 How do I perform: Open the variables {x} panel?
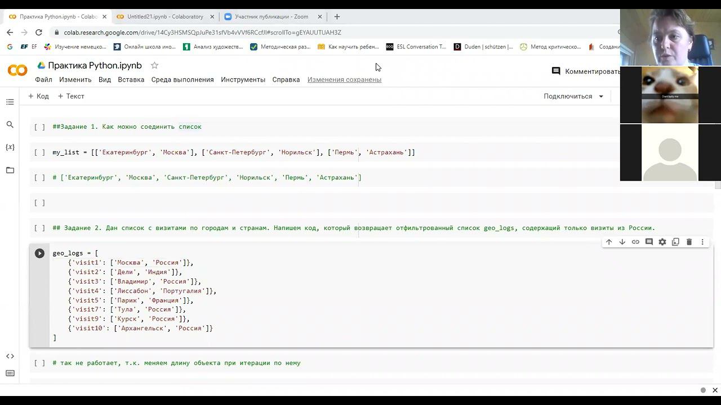click(10, 147)
